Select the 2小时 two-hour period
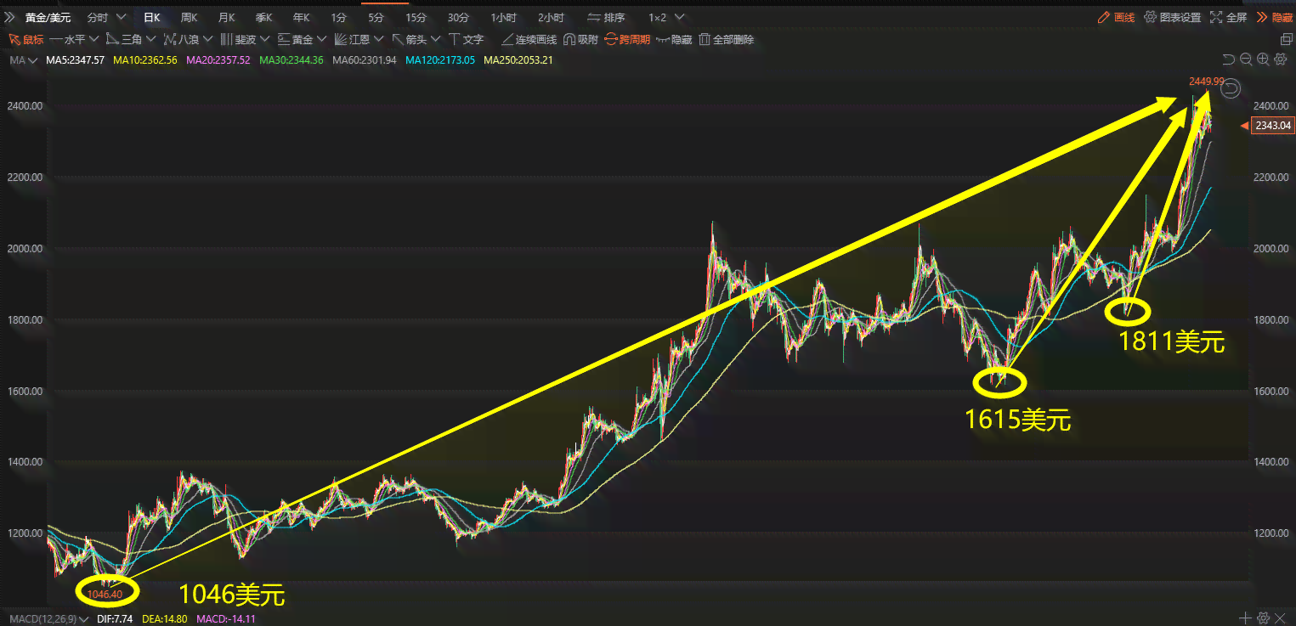 pyautogui.click(x=550, y=17)
